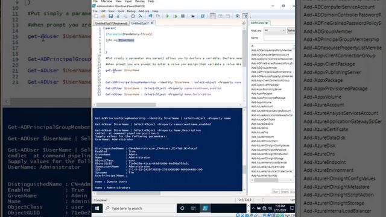
Task: Collapse the script pane with the arrow icon
Action: click(x=244, y=23)
